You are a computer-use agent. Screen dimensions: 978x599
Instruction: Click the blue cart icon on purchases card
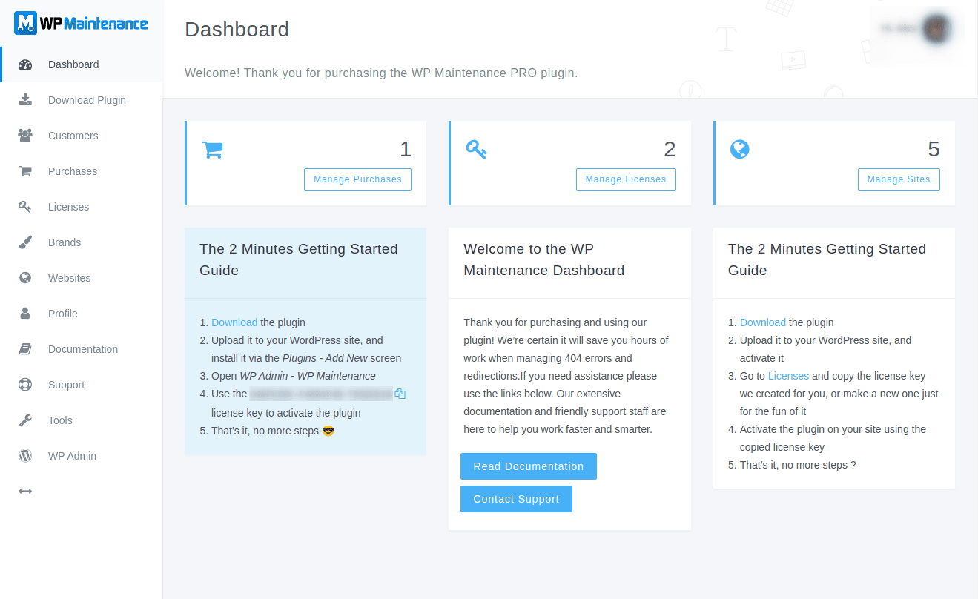[x=213, y=150]
